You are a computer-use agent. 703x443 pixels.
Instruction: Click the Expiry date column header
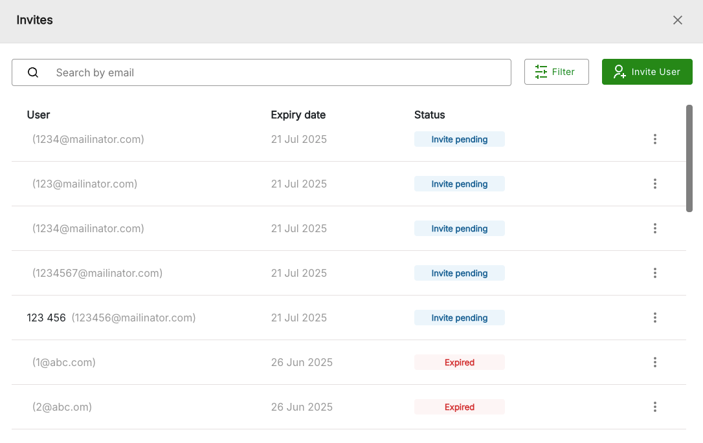(x=298, y=115)
